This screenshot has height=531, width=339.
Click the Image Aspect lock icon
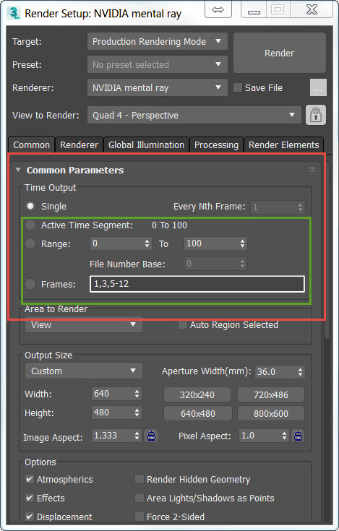coord(151,436)
